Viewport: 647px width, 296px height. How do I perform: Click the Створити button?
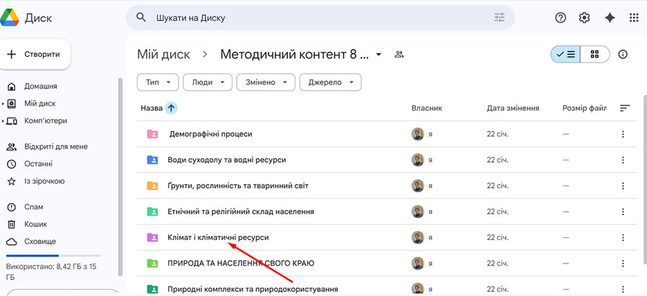[x=35, y=54]
